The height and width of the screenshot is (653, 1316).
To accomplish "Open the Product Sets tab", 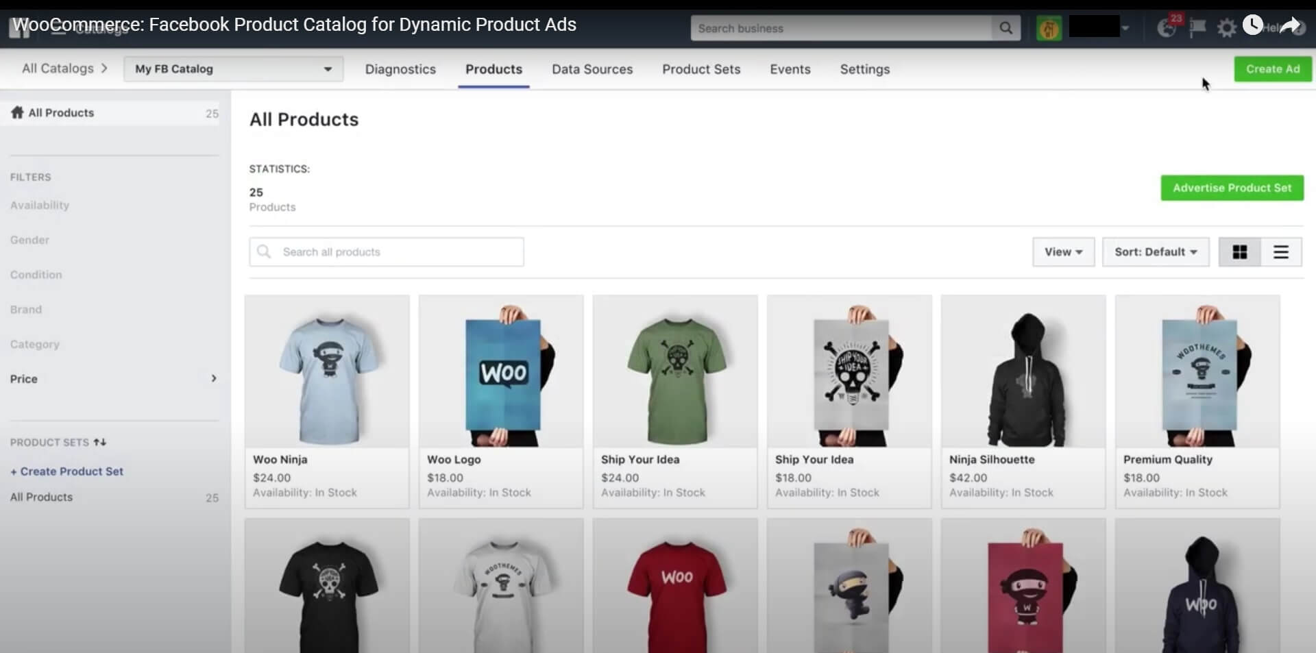I will pyautogui.click(x=701, y=69).
